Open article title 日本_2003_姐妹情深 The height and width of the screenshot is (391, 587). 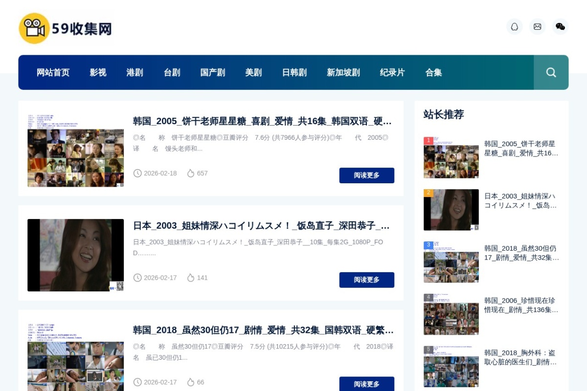[262, 226]
